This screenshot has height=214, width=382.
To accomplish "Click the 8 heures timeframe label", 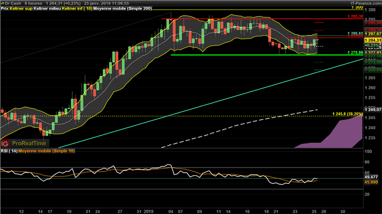I will pos(33,3).
